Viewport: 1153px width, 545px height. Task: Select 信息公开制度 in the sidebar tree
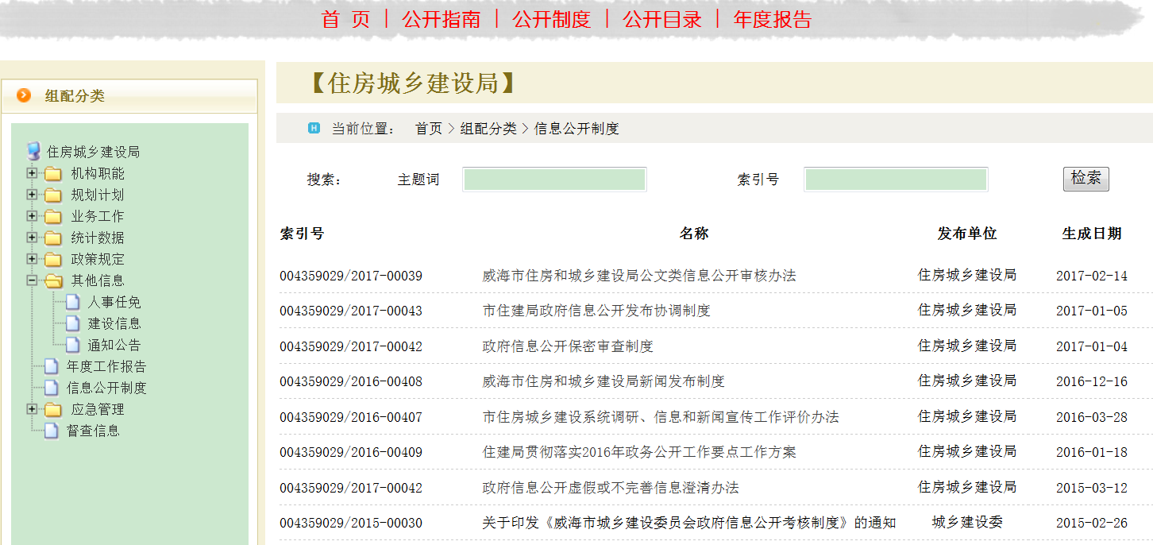tap(106, 388)
